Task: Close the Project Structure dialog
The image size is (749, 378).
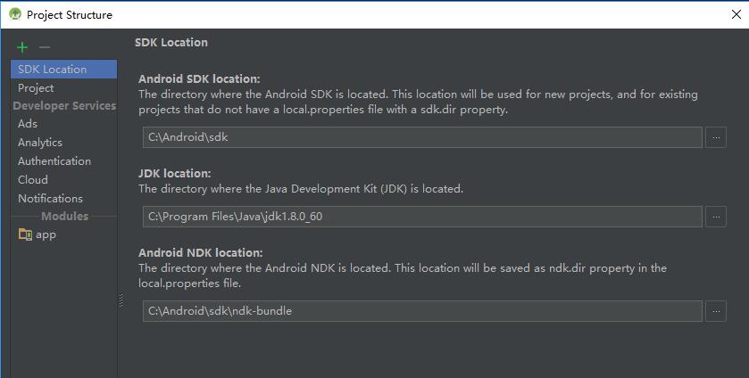Action: click(737, 14)
